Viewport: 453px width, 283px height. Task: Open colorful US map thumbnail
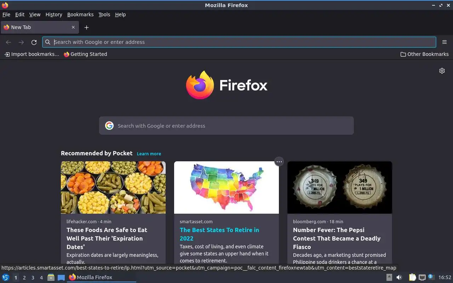[x=226, y=187]
